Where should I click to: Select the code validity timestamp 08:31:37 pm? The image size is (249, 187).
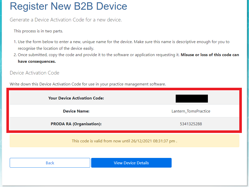[x=166, y=141]
